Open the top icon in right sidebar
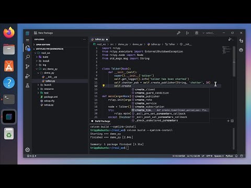The image size is (251, 188). [241, 41]
